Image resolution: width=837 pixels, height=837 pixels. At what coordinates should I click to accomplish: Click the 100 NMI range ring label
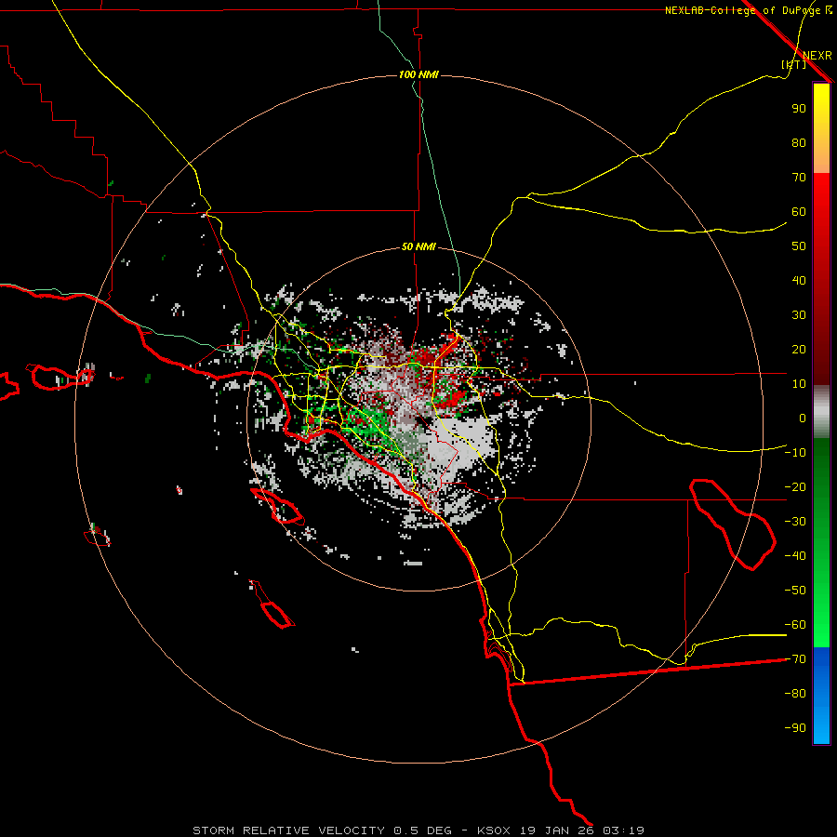pyautogui.click(x=418, y=74)
